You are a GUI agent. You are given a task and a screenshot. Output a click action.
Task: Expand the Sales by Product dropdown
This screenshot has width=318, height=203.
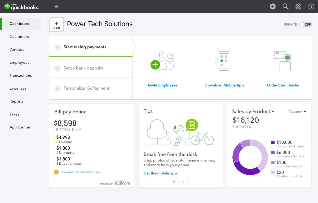(x=273, y=112)
